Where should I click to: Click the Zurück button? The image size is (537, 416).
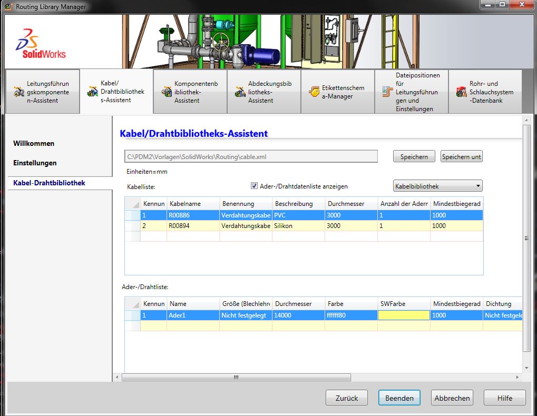[346, 398]
